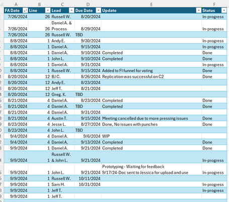Select the lead cell 'Greg. K.'
The height and width of the screenshot is (202, 229).
[x=62, y=94]
